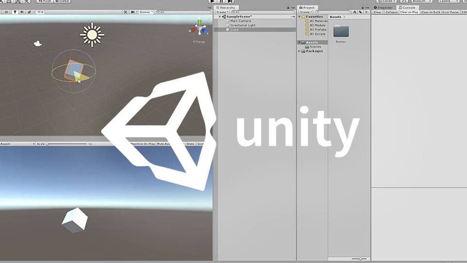Toggle the Pivot handle position button
Screen dimensions: 467x263
click(45, 1)
